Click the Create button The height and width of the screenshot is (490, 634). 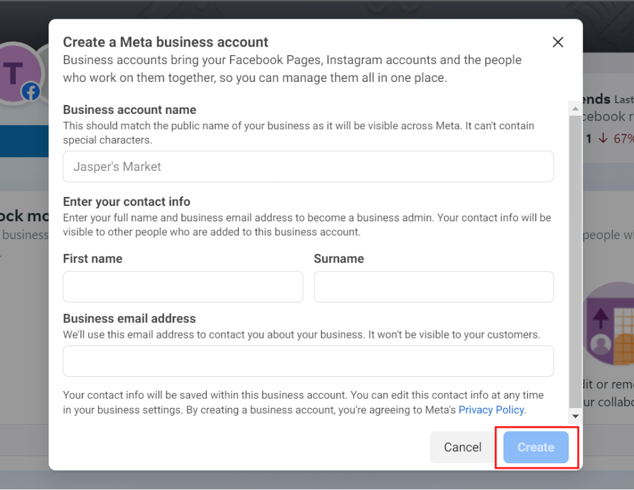pyautogui.click(x=535, y=447)
